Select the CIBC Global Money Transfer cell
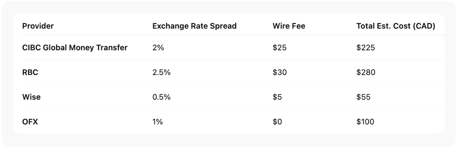The height and width of the screenshot is (148, 458). (x=75, y=48)
